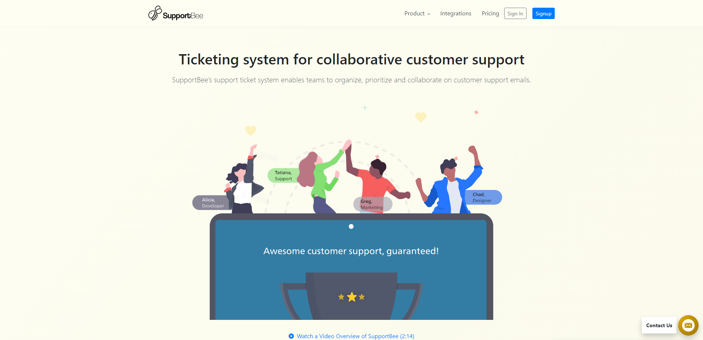Expand the Product dropdown menu
This screenshot has width=703, height=340.
click(x=417, y=14)
